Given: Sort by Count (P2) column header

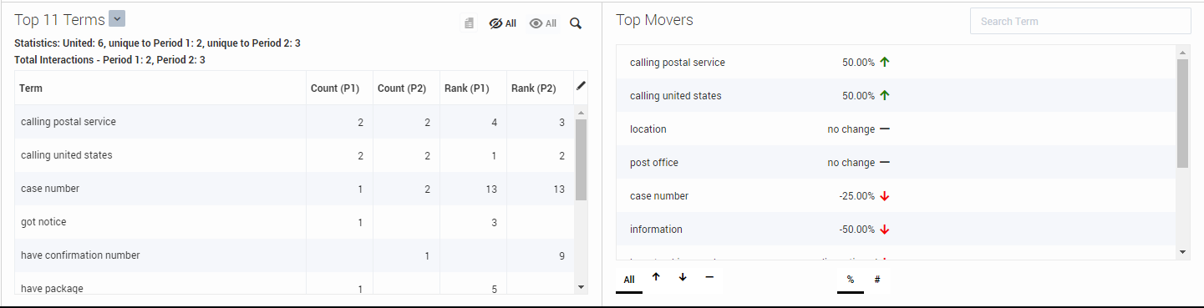Looking at the screenshot, I should (x=406, y=88).
